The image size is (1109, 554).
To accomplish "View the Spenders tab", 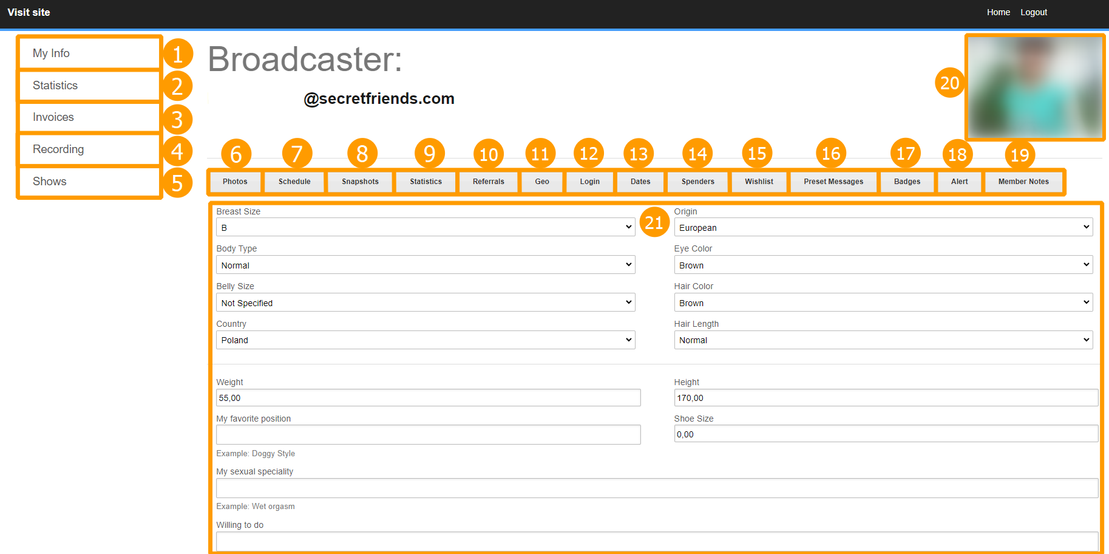I will 697,182.
